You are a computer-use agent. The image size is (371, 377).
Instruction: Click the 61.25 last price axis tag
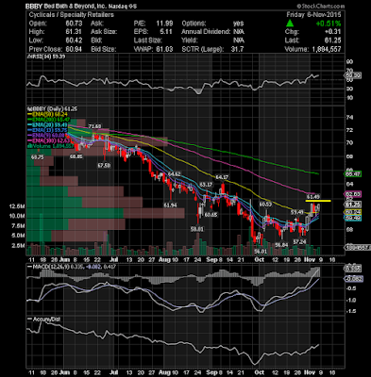[x=353, y=205]
